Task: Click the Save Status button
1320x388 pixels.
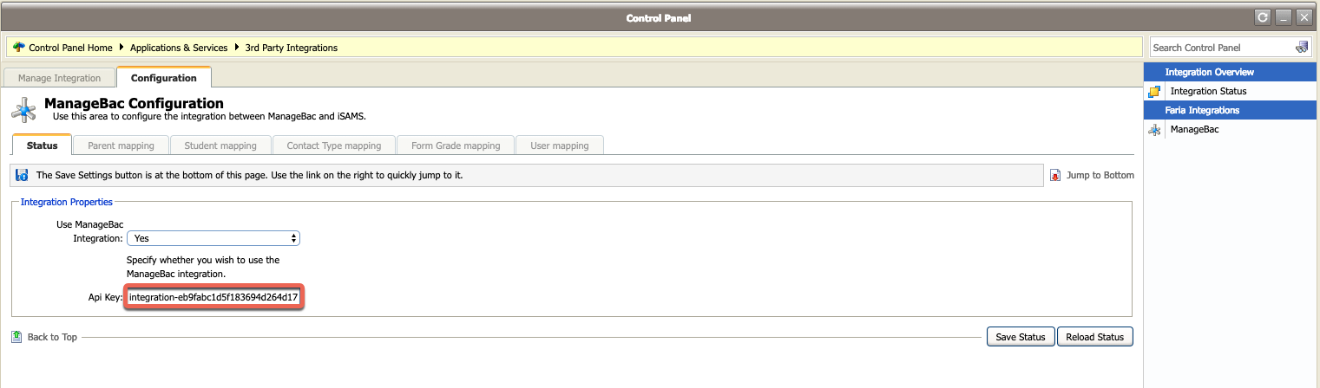Action: [x=1021, y=337]
